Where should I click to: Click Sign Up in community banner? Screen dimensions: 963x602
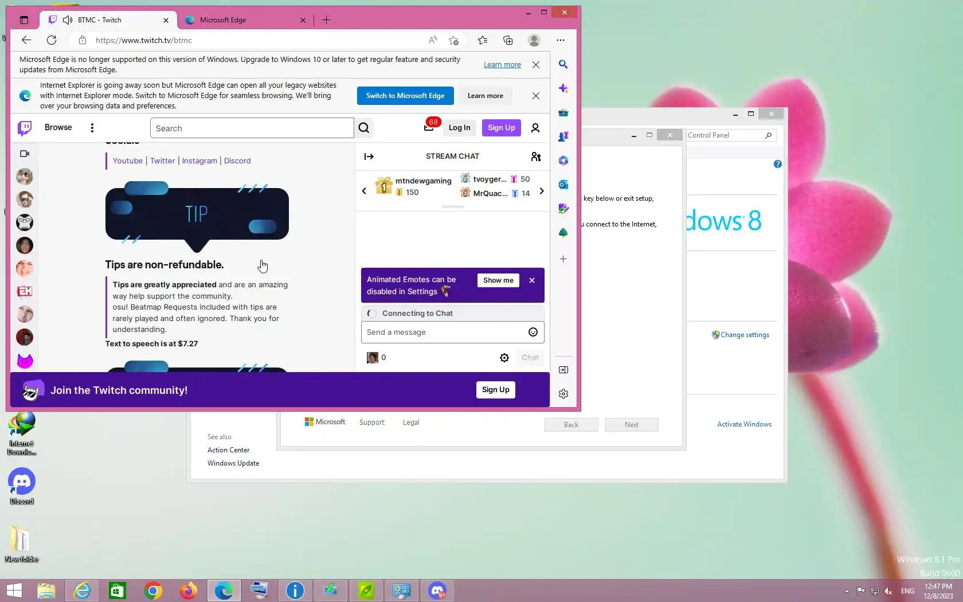[496, 390]
